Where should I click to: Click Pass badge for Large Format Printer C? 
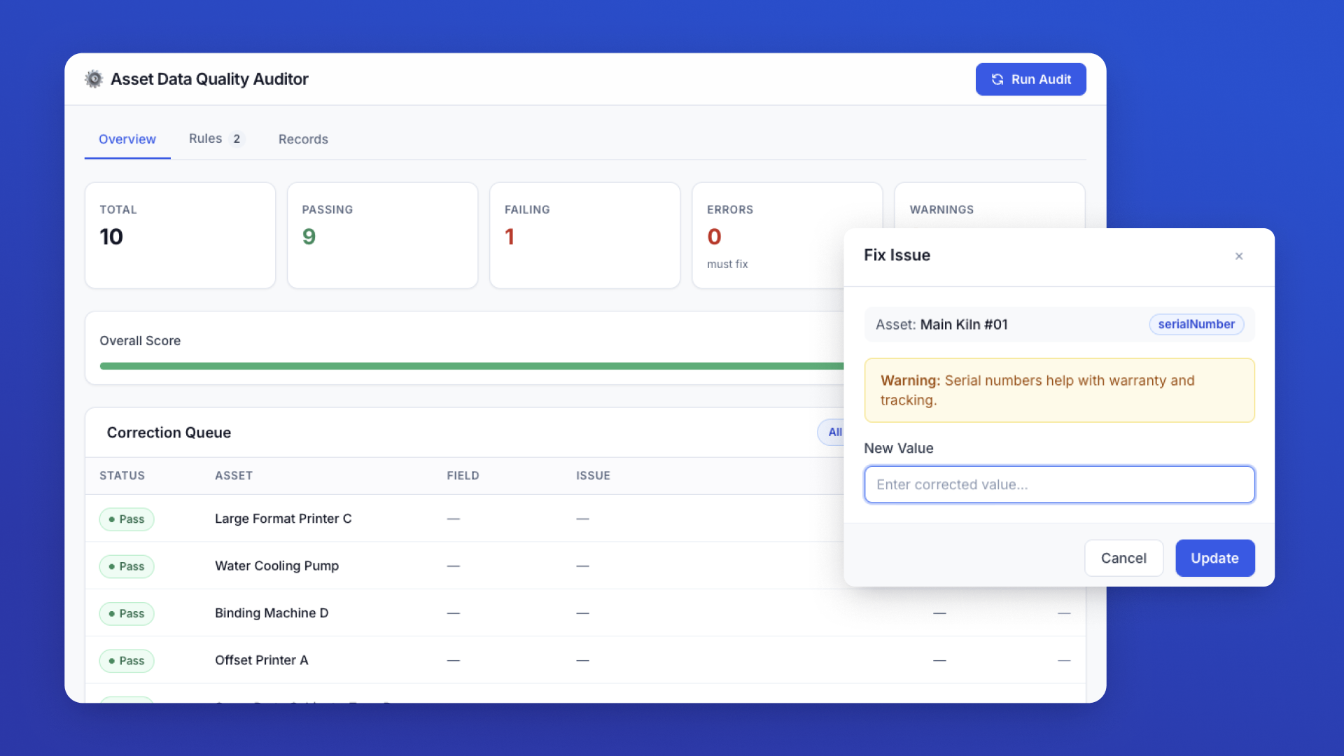[x=127, y=519]
